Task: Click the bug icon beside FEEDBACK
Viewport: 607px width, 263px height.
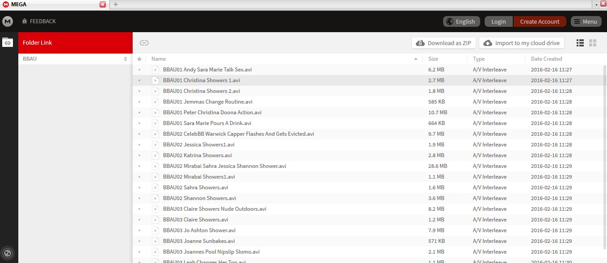Action: [25, 21]
